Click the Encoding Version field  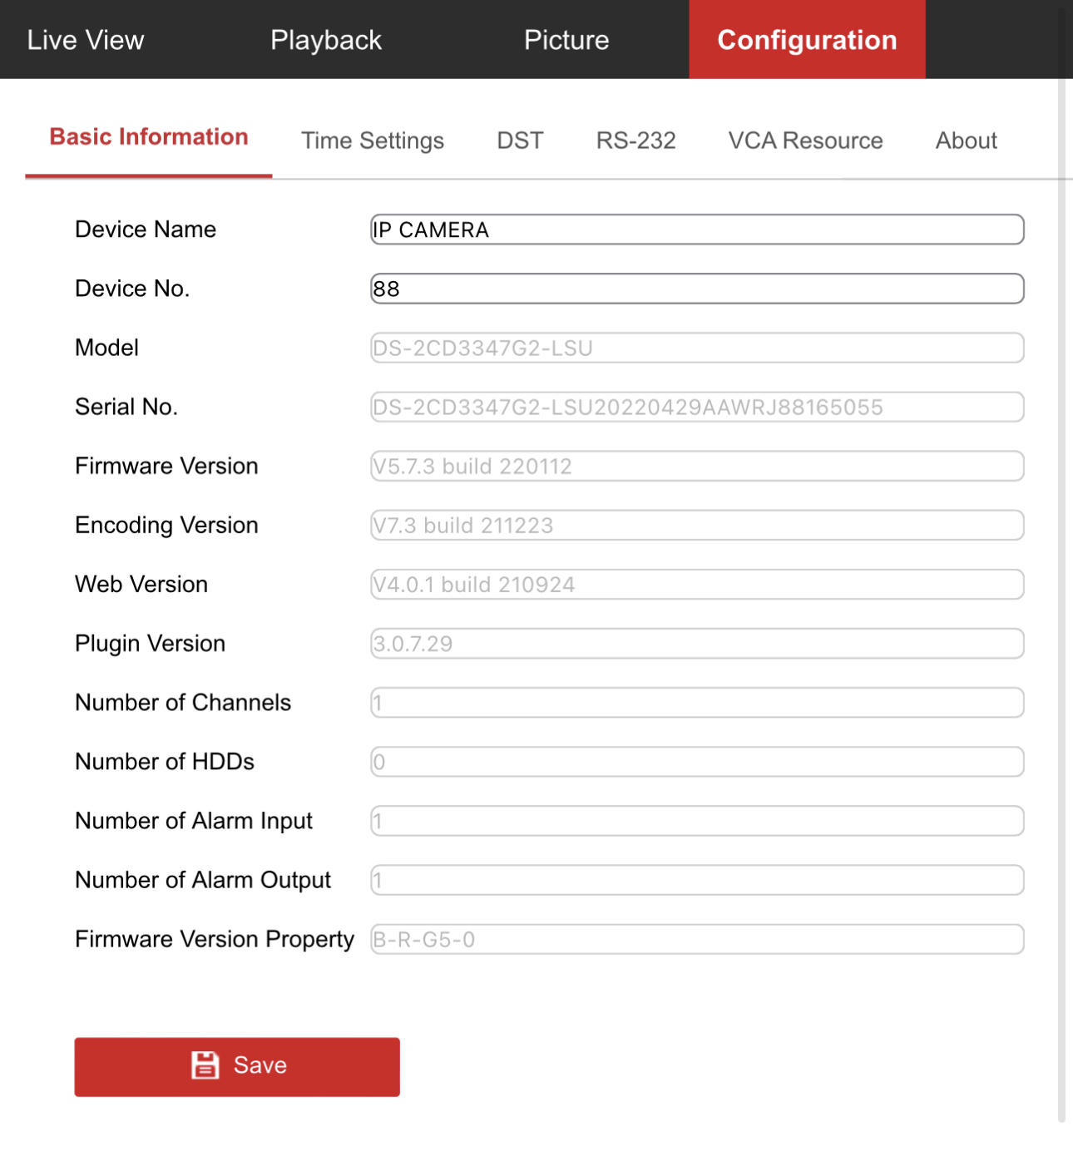pyautogui.click(x=697, y=525)
